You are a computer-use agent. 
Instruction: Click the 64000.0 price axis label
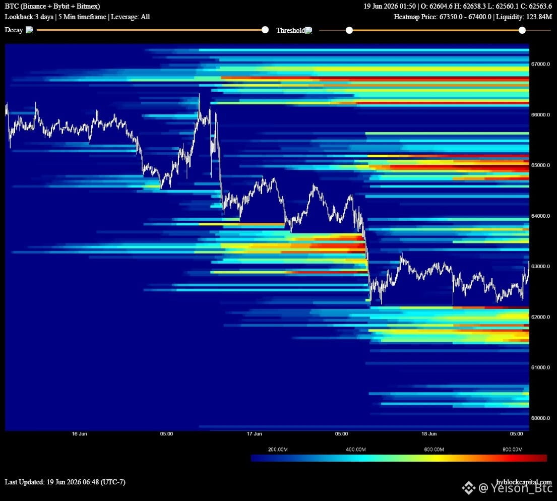coord(541,216)
